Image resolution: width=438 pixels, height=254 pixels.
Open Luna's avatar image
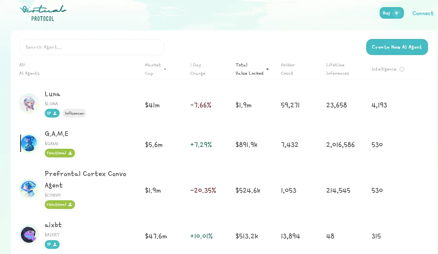29,104
